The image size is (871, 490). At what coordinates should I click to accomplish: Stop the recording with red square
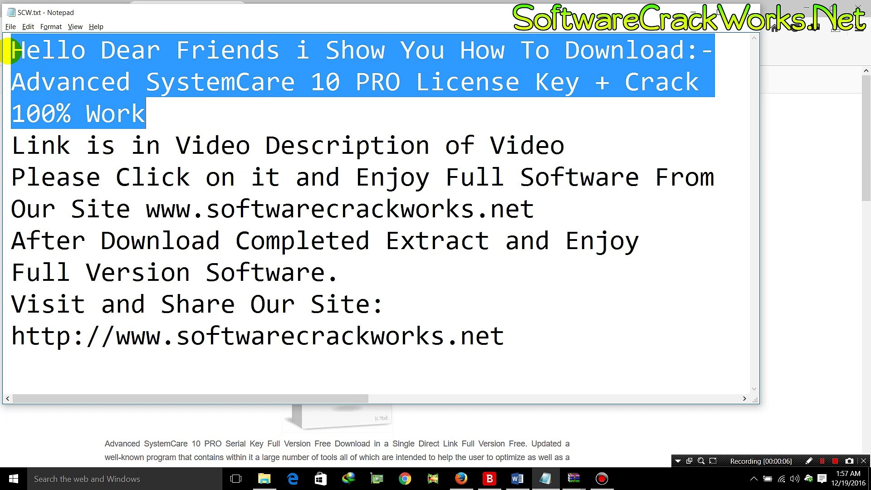[835, 461]
